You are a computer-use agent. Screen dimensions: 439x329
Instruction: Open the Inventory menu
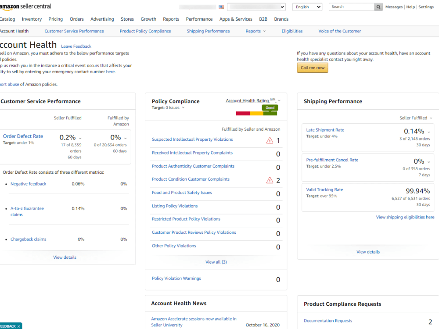tap(32, 19)
